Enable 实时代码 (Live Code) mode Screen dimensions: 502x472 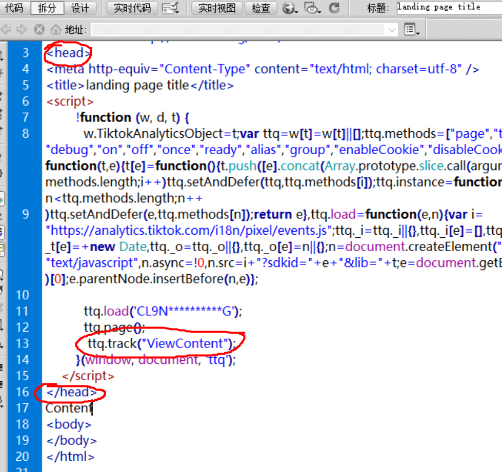click(132, 8)
